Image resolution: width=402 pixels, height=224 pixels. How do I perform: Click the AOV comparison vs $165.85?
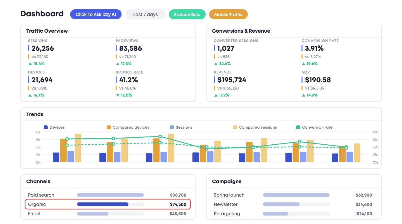click(x=314, y=88)
